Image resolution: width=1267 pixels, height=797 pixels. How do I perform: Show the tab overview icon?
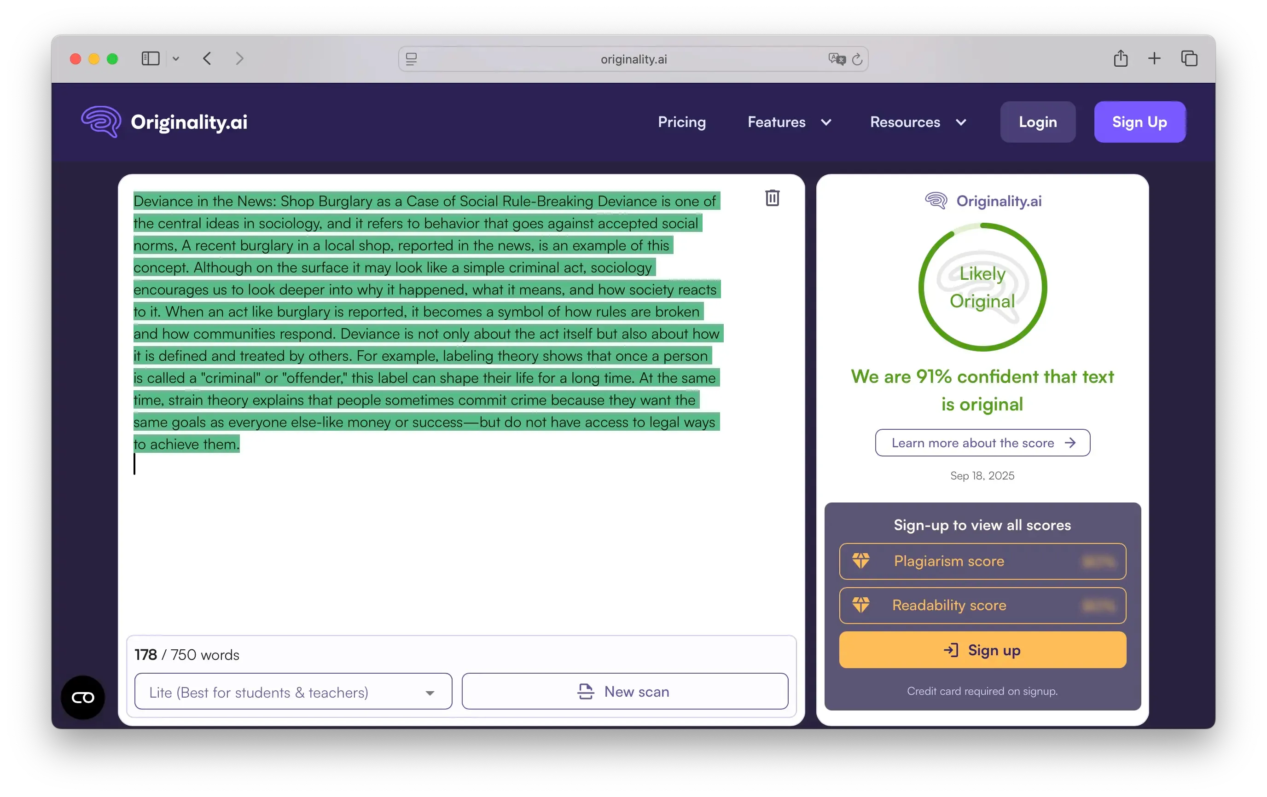point(1189,58)
